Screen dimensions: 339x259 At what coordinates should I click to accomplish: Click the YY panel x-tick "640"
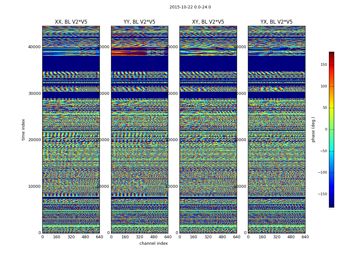168,237
